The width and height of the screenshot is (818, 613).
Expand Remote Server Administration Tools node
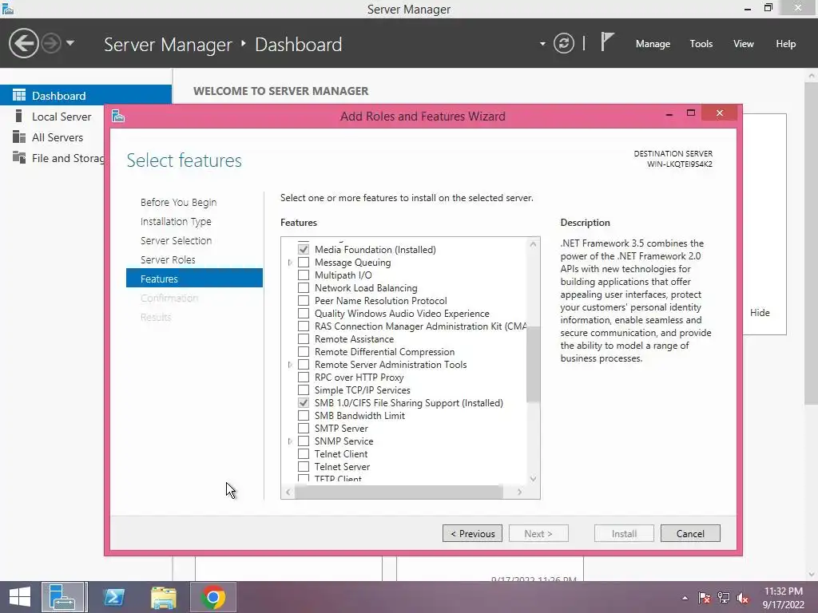pyautogui.click(x=290, y=364)
